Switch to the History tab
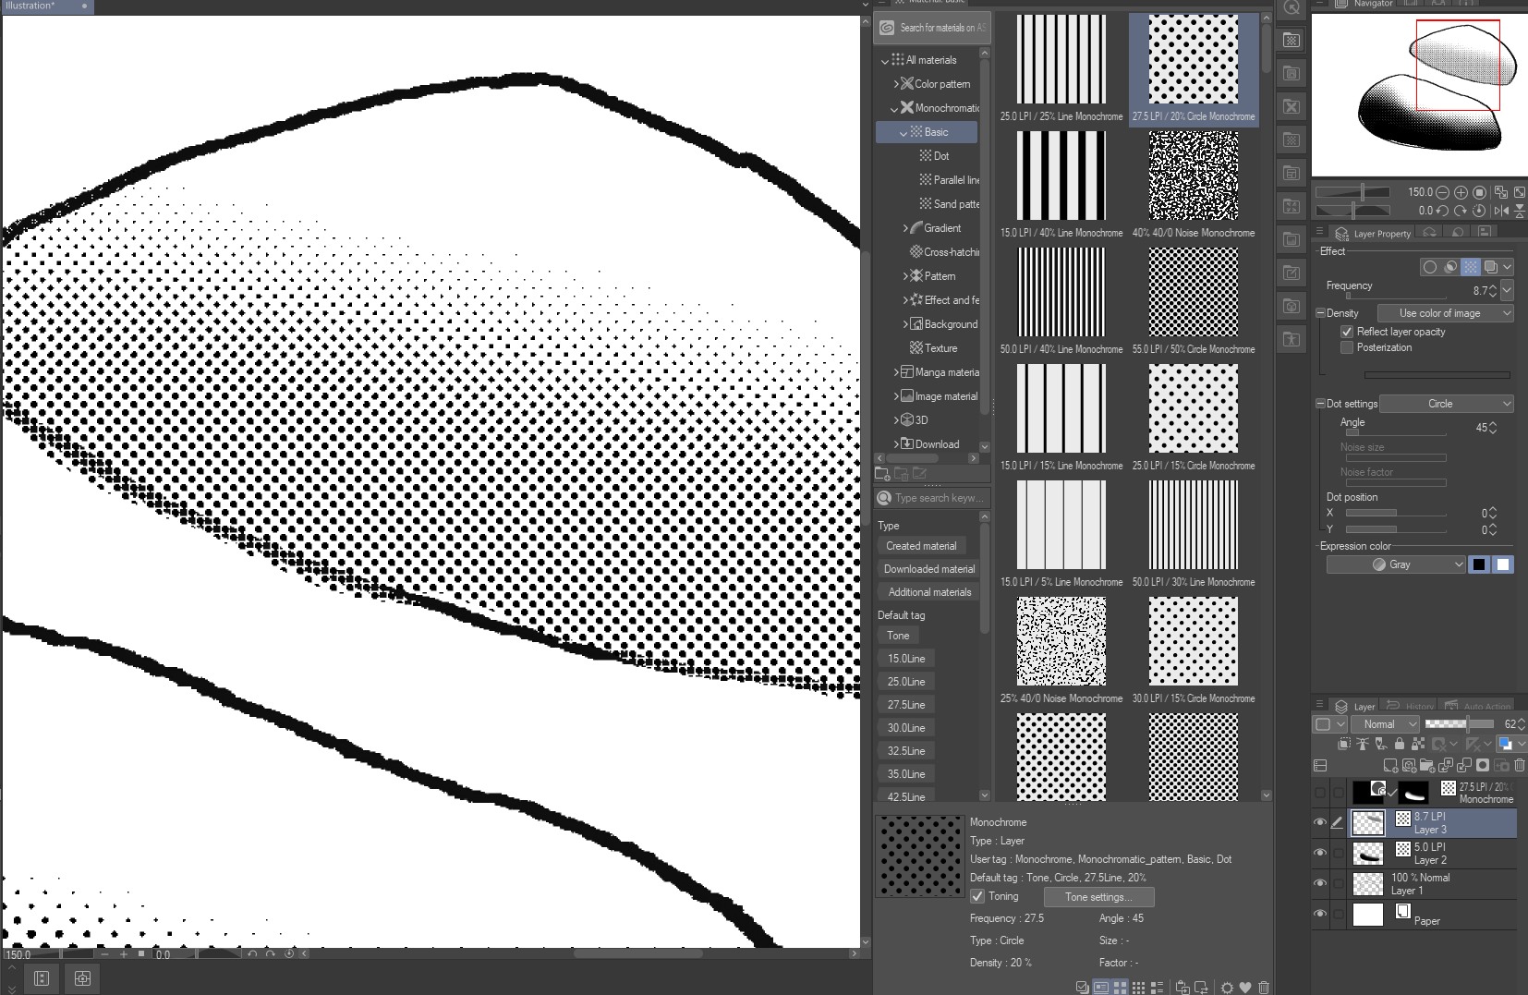The height and width of the screenshot is (995, 1528). pos(1410,706)
